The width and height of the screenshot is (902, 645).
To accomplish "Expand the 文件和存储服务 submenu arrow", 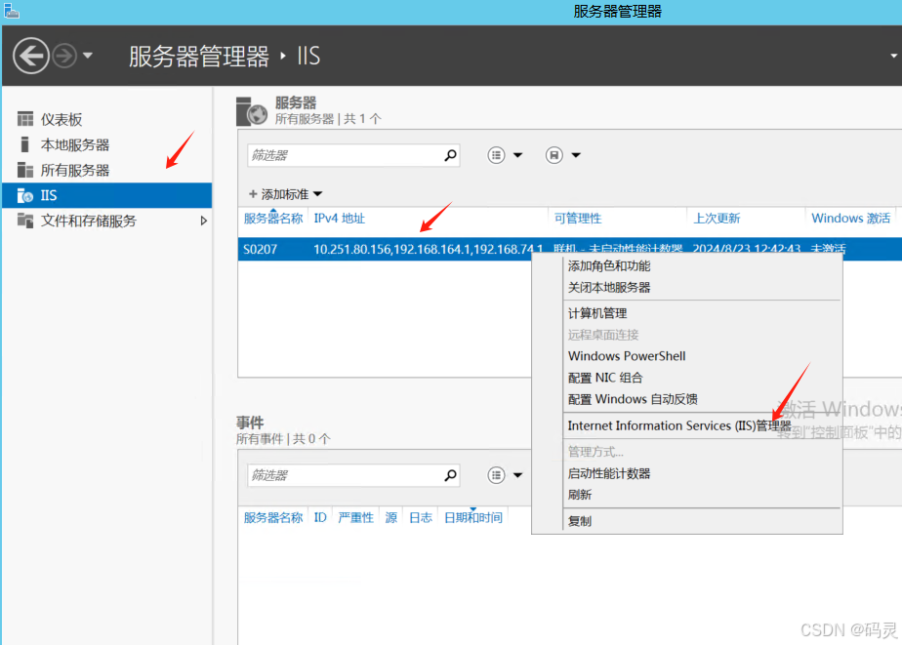I will 203,221.
